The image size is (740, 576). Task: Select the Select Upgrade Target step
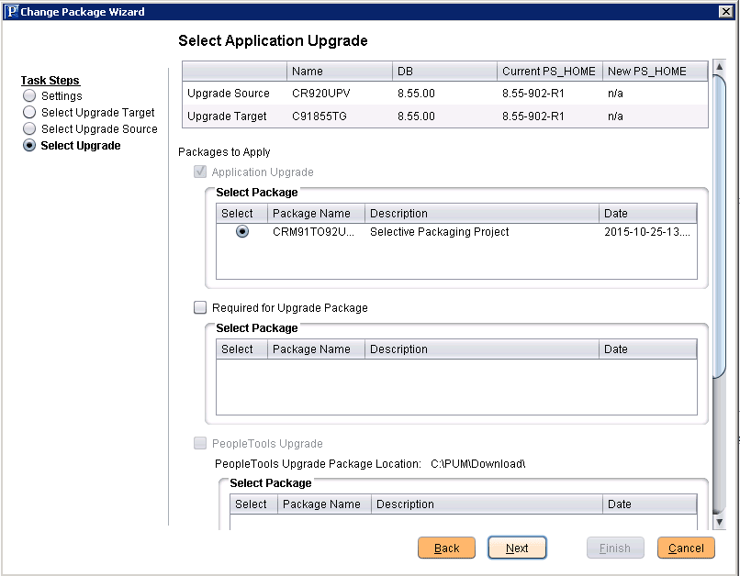[28, 113]
